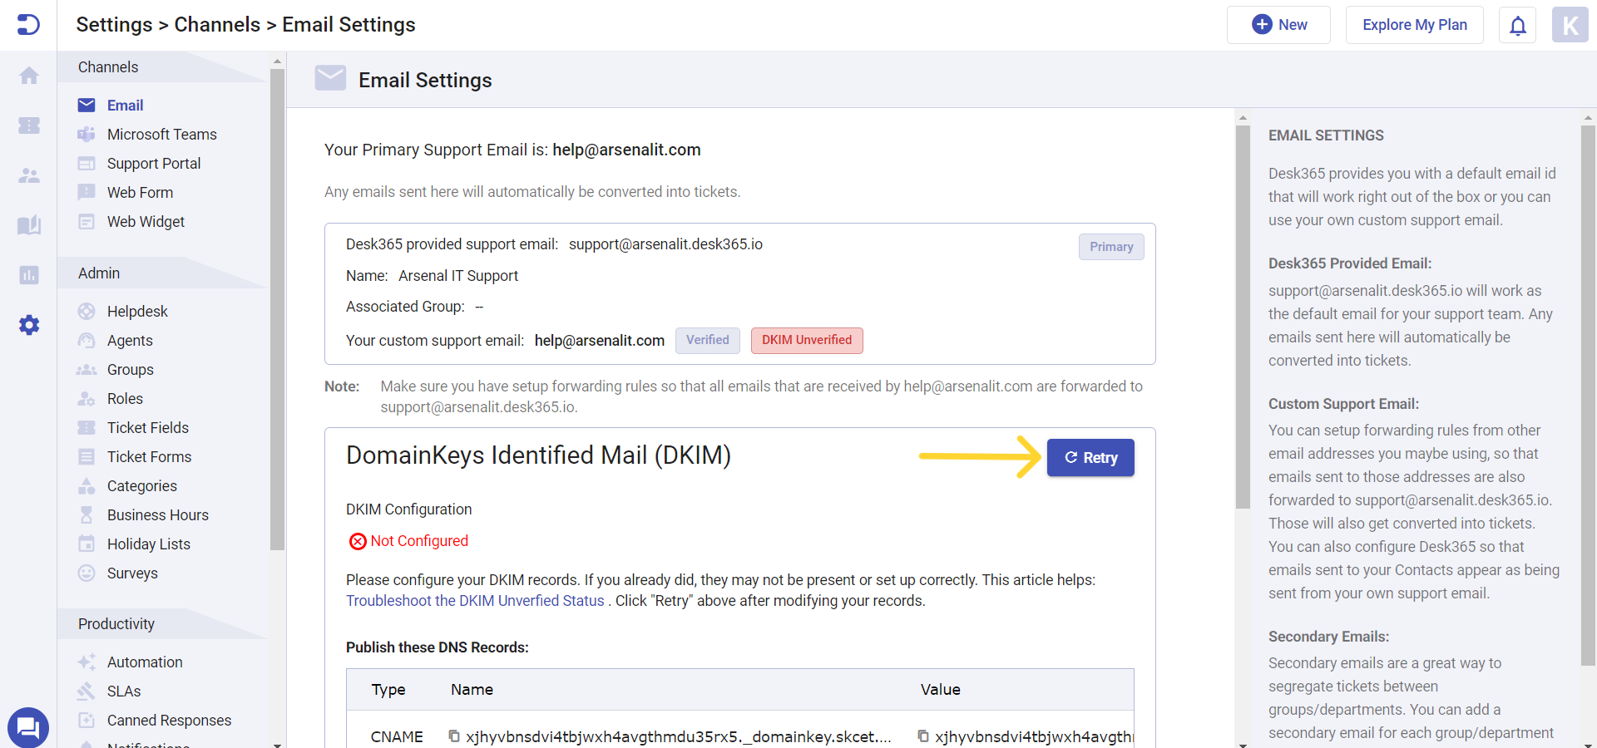Open the Reports chart icon
Image resolution: width=1597 pixels, height=748 pixels.
(28, 275)
